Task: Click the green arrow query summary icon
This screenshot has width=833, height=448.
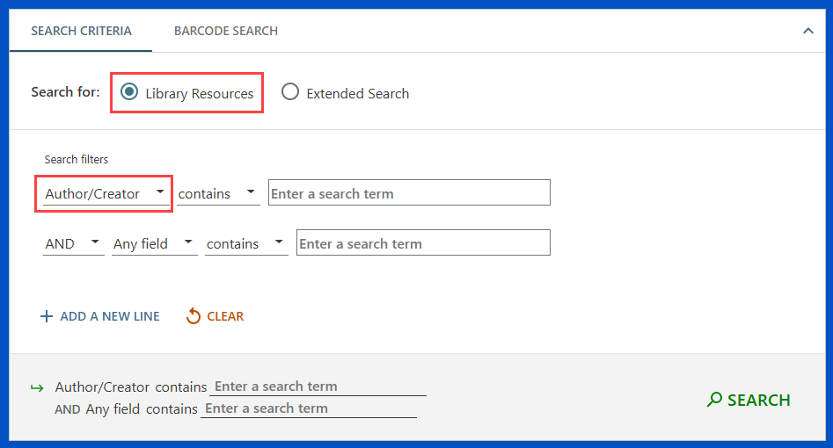Action: tap(37, 387)
